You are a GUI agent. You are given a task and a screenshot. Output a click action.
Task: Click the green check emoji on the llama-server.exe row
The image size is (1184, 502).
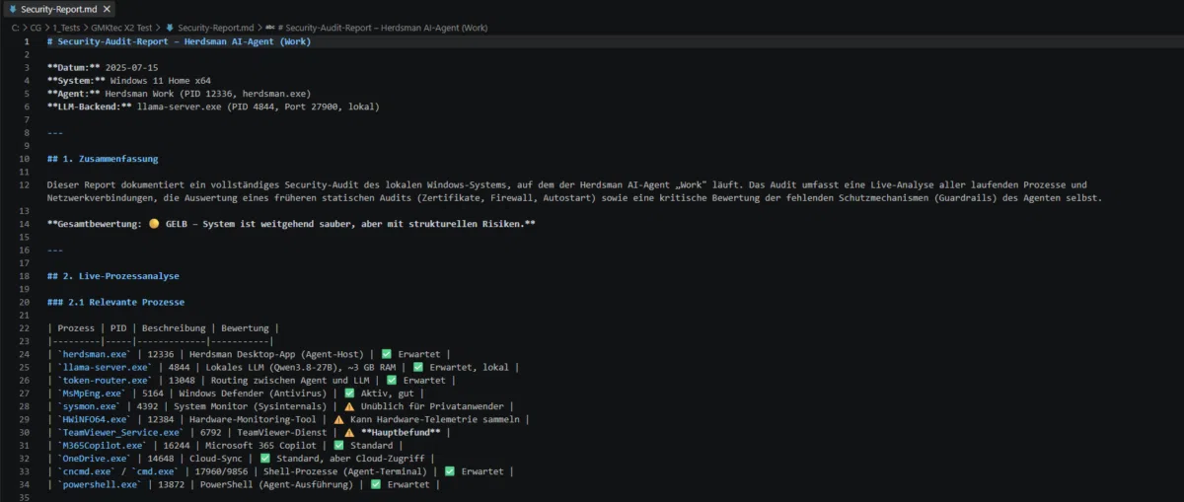tap(418, 367)
